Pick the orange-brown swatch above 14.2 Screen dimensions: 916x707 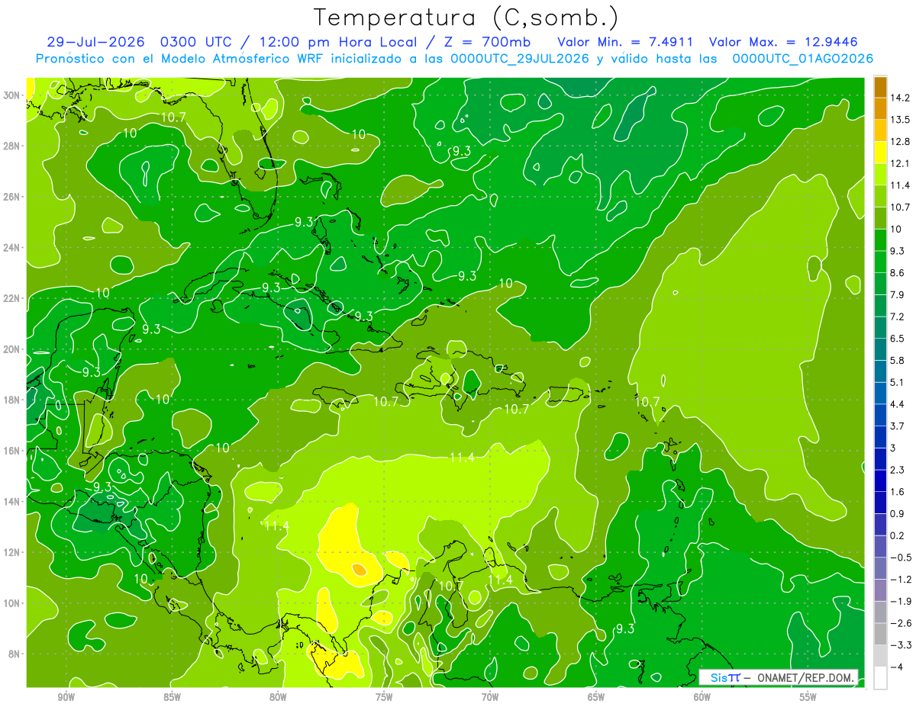click(x=880, y=87)
